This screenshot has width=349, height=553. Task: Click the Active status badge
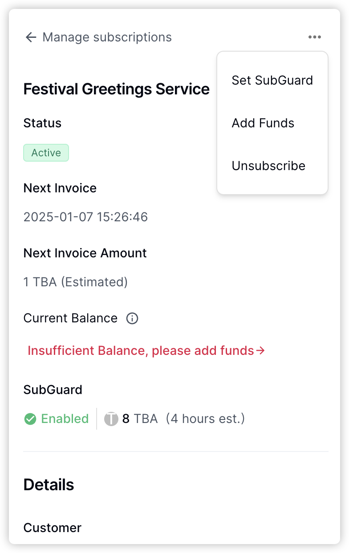(46, 153)
